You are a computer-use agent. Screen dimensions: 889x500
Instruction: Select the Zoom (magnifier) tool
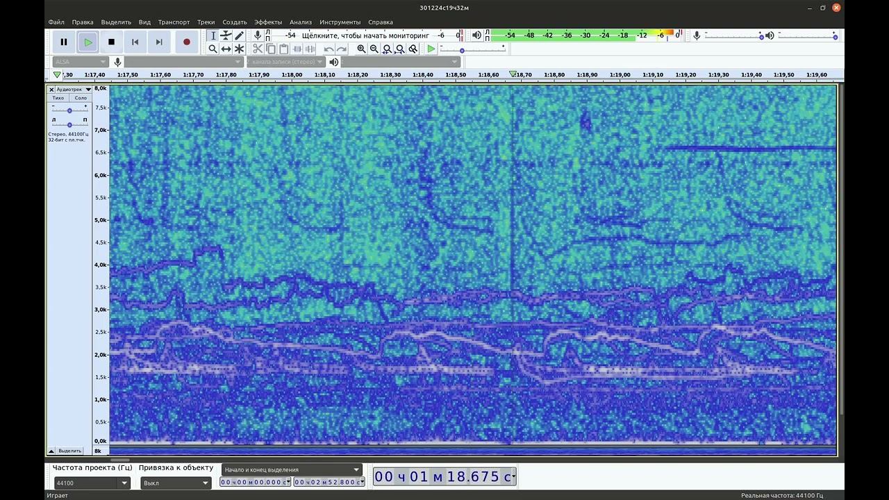pos(213,49)
